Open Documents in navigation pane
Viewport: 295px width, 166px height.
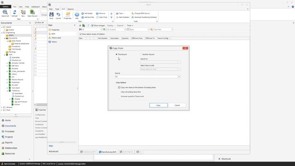pos(9,126)
